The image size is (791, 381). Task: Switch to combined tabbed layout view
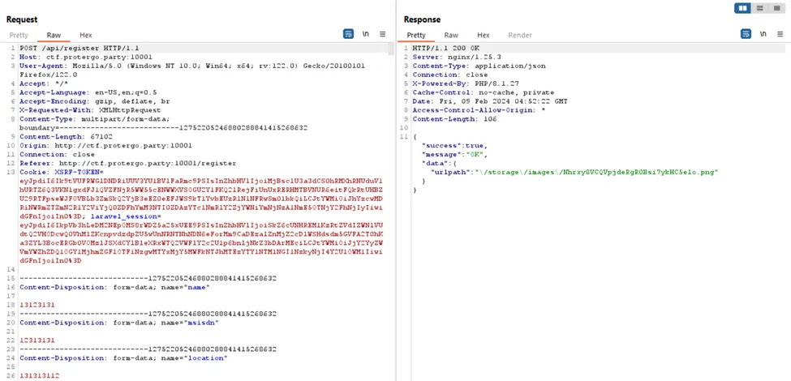[x=776, y=8]
